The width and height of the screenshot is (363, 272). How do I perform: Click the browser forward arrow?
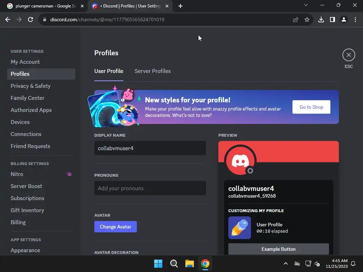point(19,20)
